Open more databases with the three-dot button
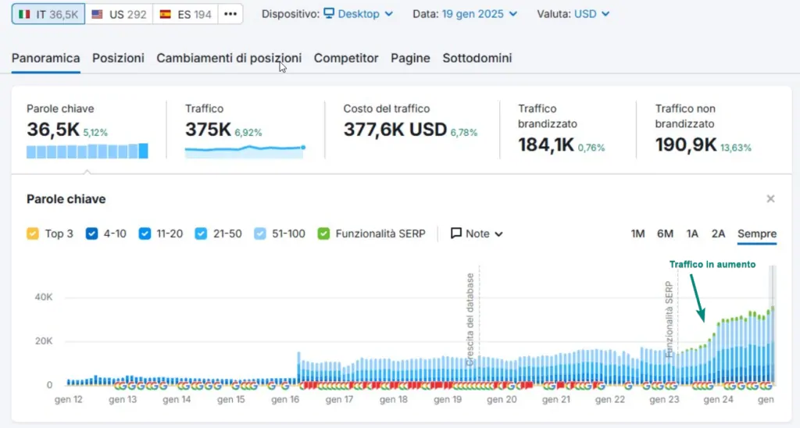Viewport: 800px width, 428px height. (230, 14)
